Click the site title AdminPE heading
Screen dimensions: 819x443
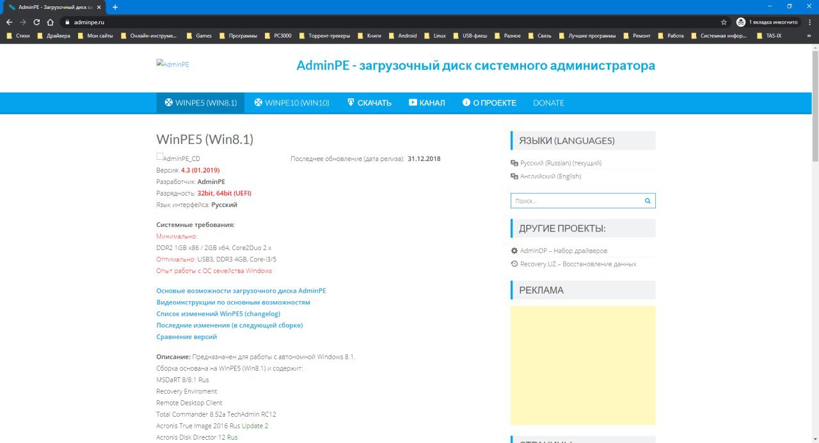[x=475, y=66]
